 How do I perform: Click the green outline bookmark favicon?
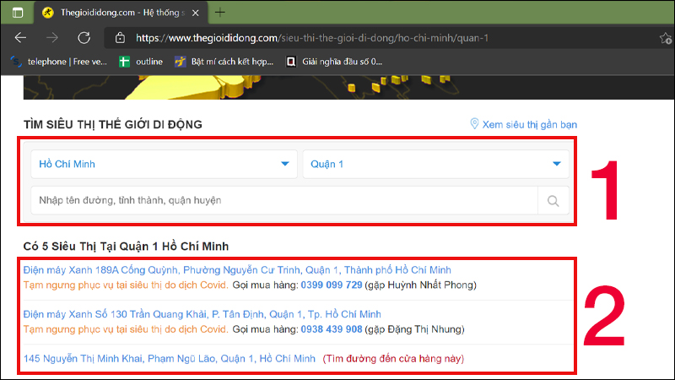point(124,62)
